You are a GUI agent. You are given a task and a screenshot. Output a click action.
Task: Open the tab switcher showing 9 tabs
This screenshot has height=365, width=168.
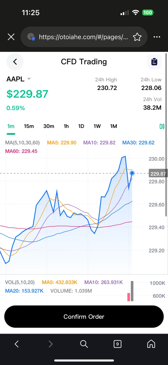tap(118, 344)
